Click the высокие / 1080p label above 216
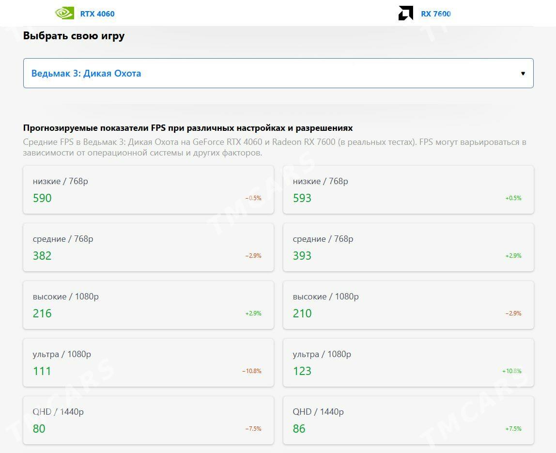The width and height of the screenshot is (556, 453). [65, 297]
